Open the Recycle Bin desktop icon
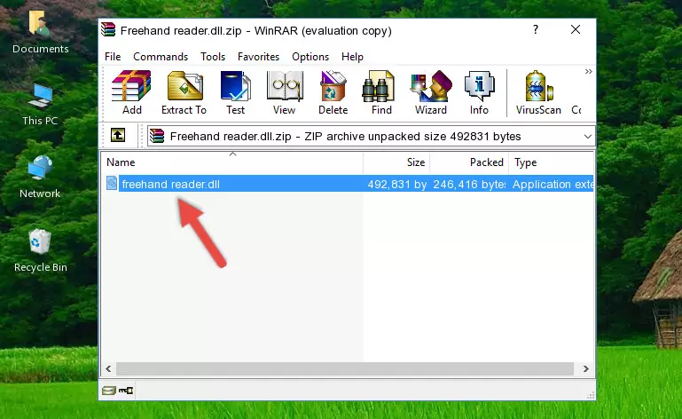This screenshot has width=682, height=419. point(40,251)
